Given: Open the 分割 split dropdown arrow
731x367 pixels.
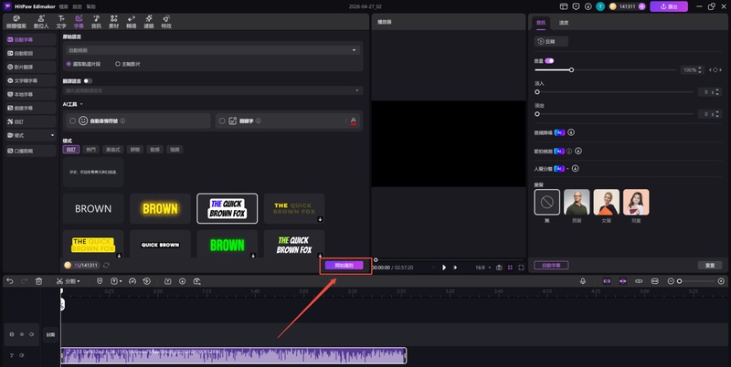Looking at the screenshot, I should tap(79, 281).
